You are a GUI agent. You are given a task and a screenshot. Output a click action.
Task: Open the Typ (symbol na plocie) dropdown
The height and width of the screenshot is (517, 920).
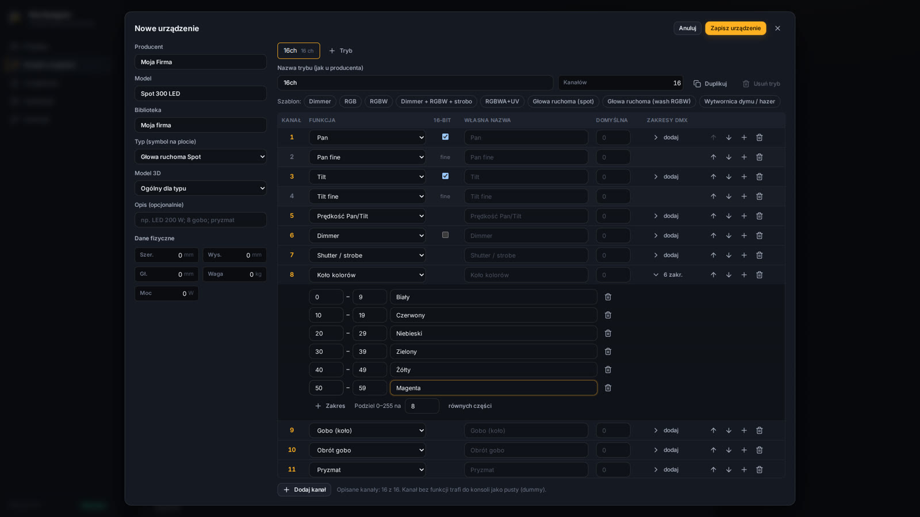(201, 157)
